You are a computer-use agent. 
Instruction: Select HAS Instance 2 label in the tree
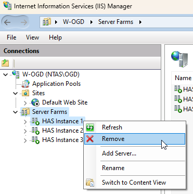coord(62,131)
